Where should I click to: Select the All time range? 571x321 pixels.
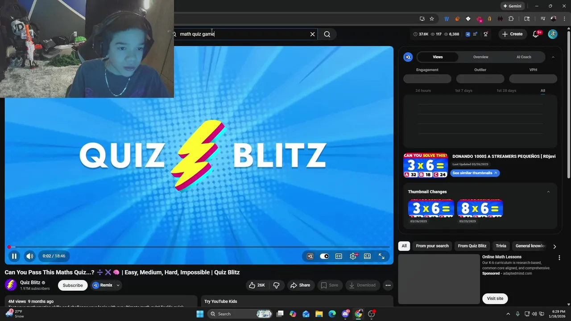click(543, 91)
